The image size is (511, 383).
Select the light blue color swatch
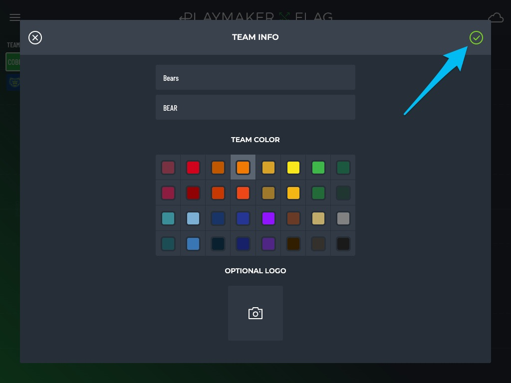pos(193,218)
